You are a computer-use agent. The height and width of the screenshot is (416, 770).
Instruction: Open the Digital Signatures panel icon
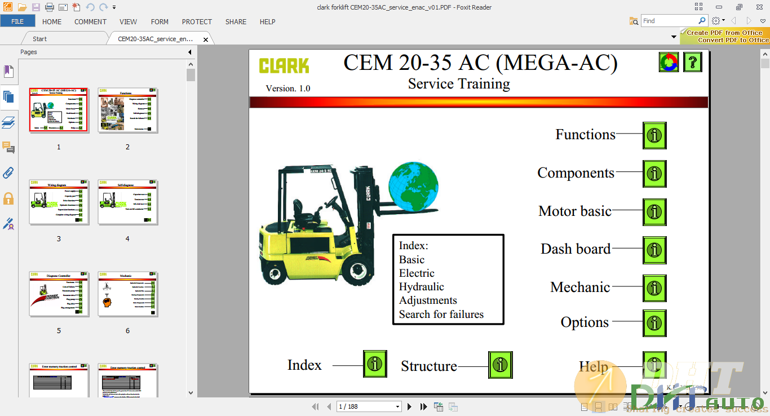pos(8,224)
